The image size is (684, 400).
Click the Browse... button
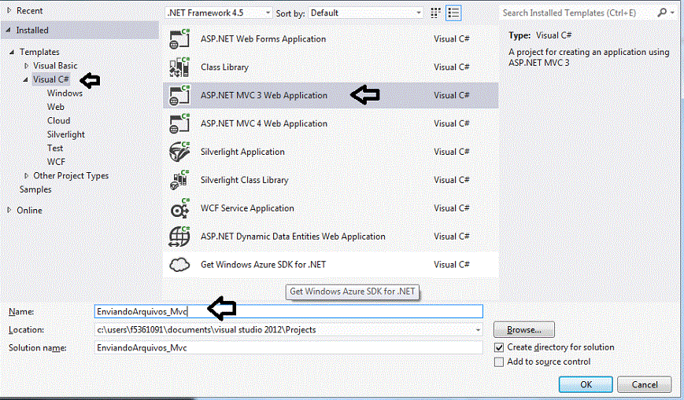(x=524, y=330)
